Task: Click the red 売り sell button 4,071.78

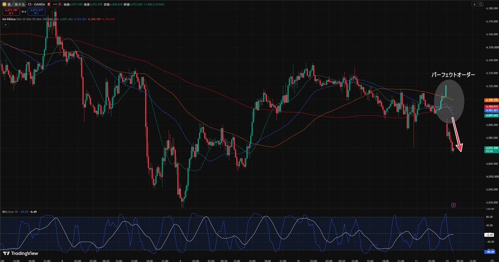Action: (11, 12)
